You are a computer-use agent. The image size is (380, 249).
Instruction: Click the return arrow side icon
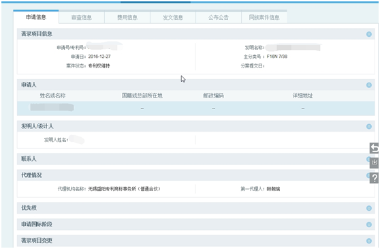coord(374,148)
